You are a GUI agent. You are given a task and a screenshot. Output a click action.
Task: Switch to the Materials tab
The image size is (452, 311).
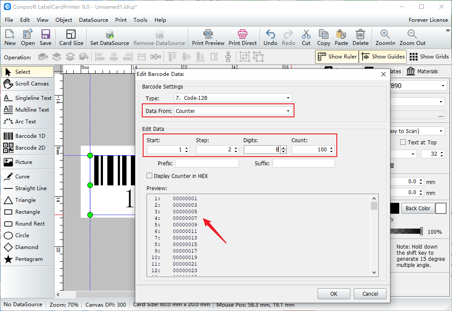coord(422,71)
